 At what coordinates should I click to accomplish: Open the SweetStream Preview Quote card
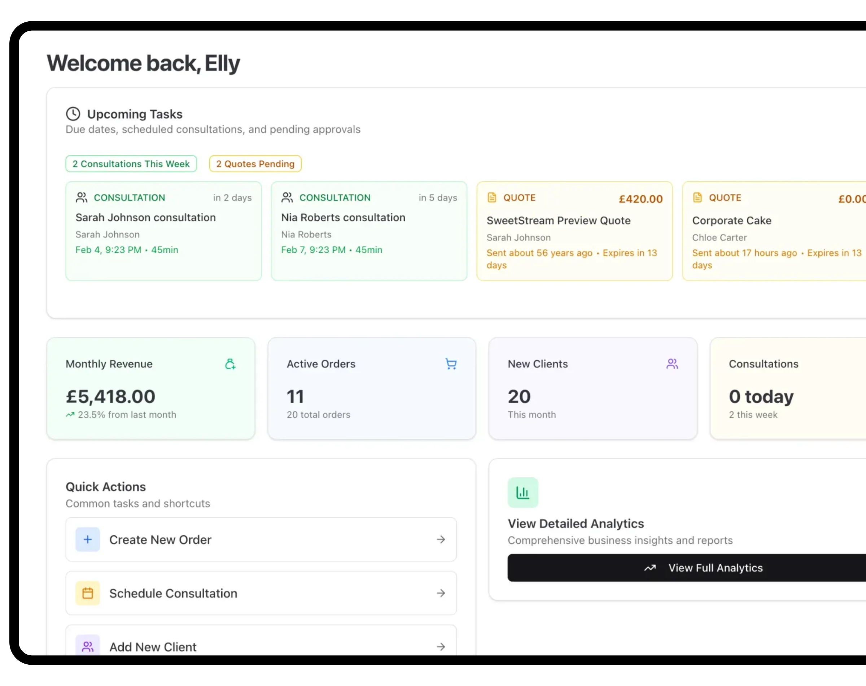click(x=574, y=231)
